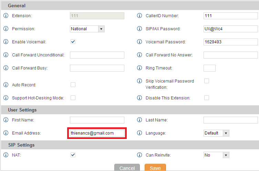
Task: Check the Disable This Extension box
Action: coord(207,98)
